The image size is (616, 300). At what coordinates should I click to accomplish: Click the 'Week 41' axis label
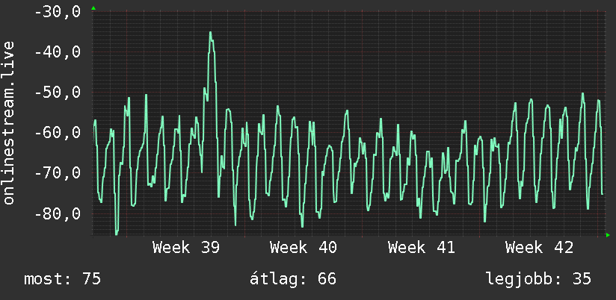point(421,248)
